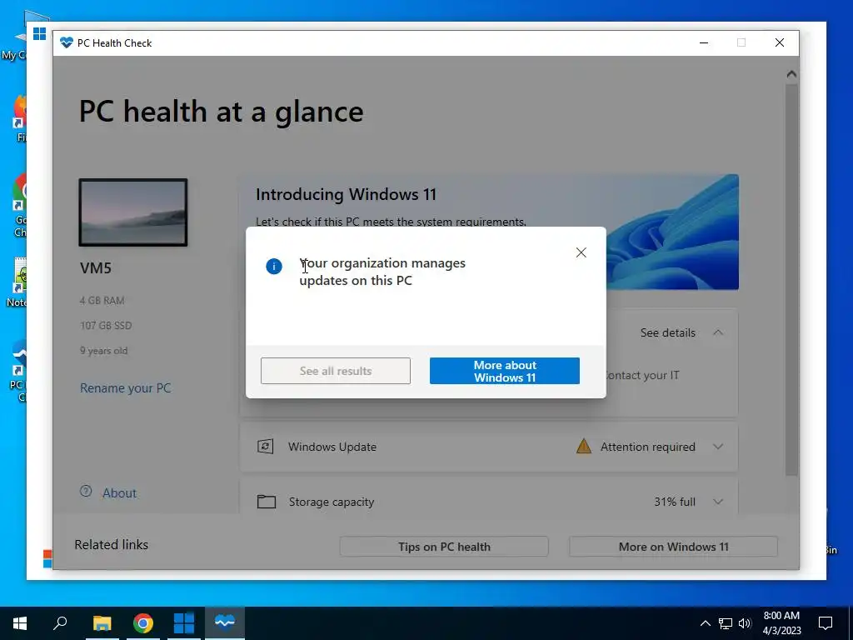The image size is (853, 640).
Task: Click the network tray icon
Action: (726, 623)
